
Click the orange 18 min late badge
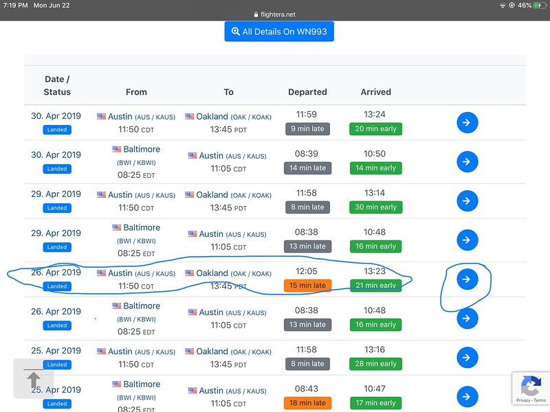[307, 403]
